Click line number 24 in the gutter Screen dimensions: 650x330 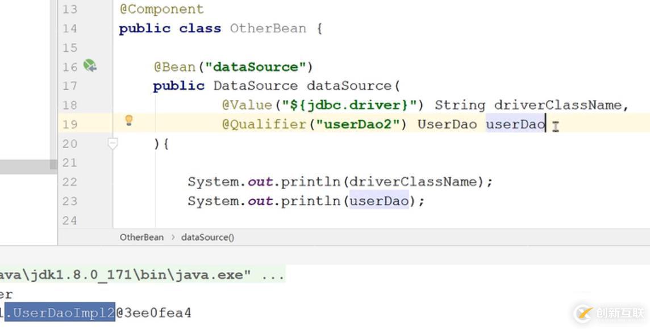point(70,220)
